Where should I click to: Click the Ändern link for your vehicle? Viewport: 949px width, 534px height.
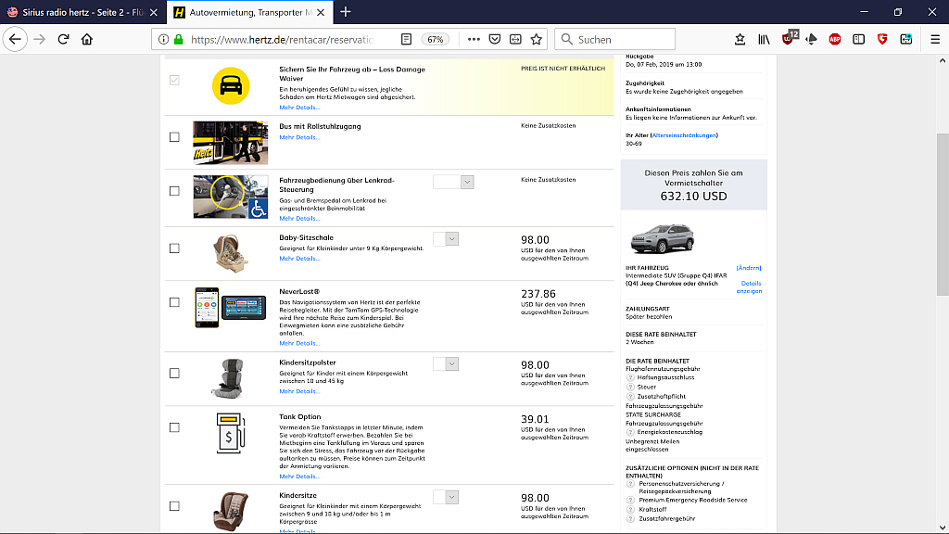749,268
